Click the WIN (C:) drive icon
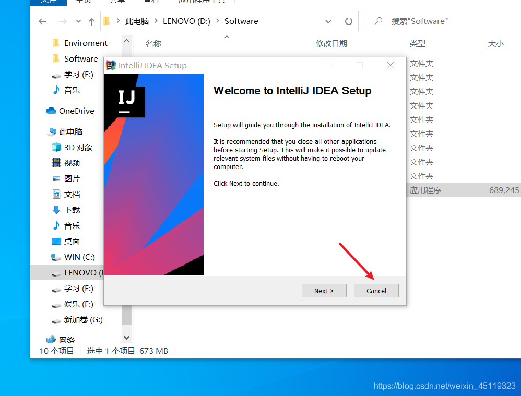 coord(55,257)
